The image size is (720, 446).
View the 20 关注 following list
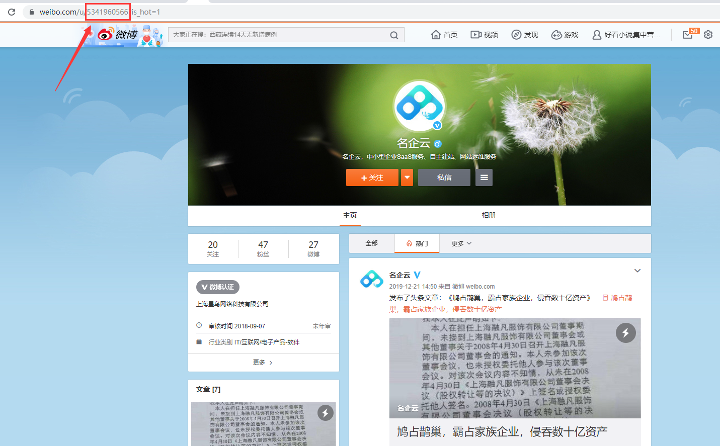click(x=213, y=248)
